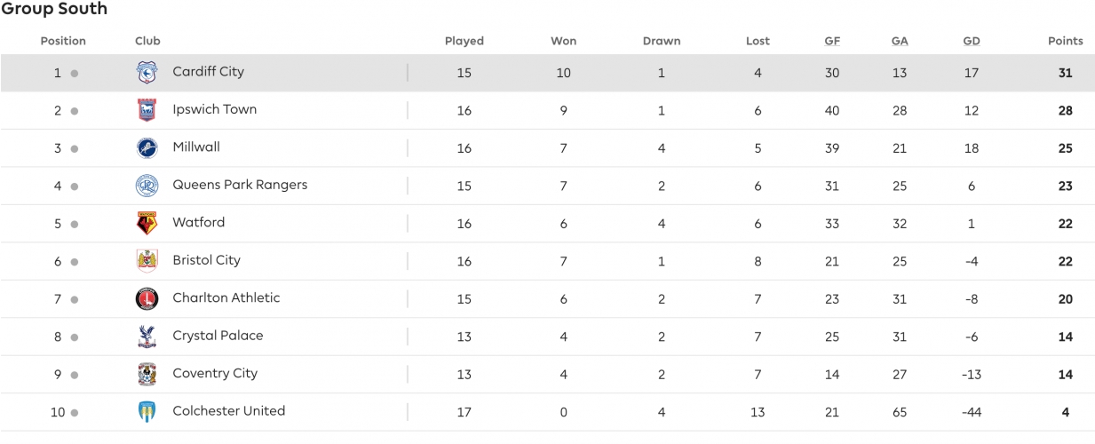
Task: Click the Charlton Athletic badge
Action: coord(147,299)
